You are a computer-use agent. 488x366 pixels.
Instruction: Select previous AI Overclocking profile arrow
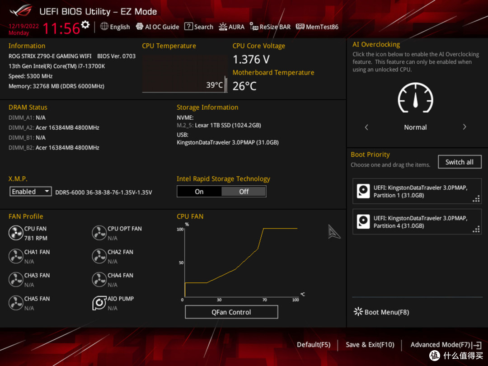point(366,127)
